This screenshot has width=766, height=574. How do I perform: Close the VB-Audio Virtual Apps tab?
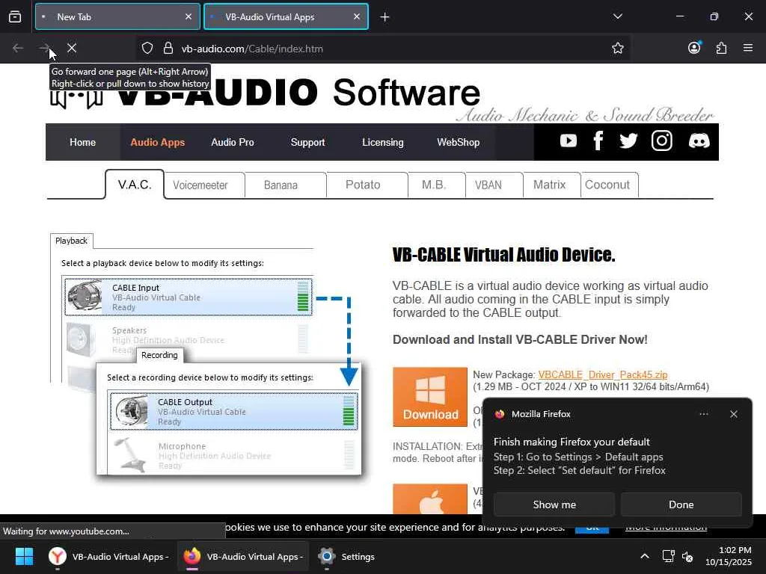pos(357,16)
